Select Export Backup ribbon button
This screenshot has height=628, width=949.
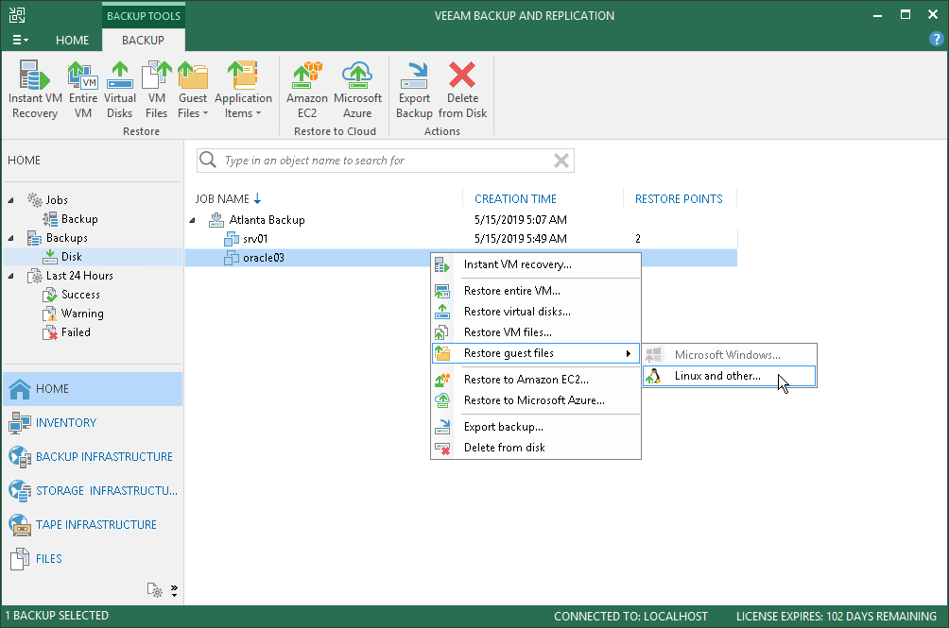point(414,90)
